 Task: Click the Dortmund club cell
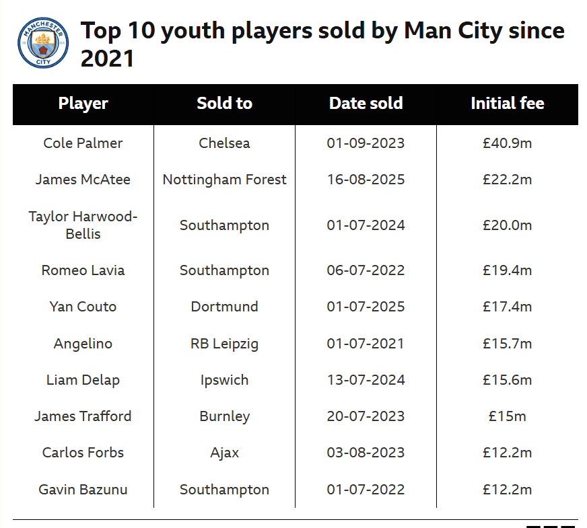pos(225,307)
